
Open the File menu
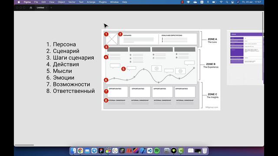pos(36,2)
